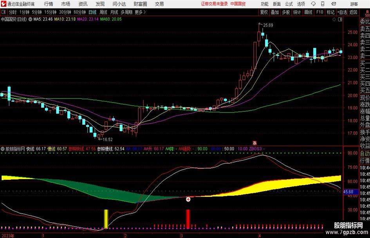The height and width of the screenshot is (238, 370).
Task: Open the 功能 menu
Action: [265, 4]
